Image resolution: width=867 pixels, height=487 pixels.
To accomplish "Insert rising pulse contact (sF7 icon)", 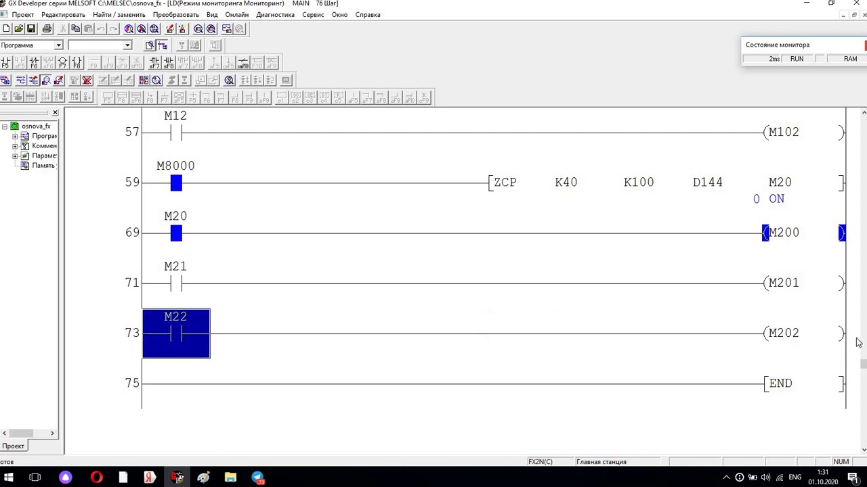I will (x=154, y=62).
